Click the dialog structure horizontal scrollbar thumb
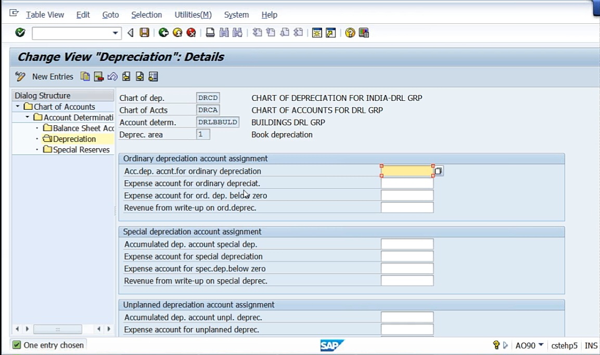The image size is (600, 355). click(58, 328)
